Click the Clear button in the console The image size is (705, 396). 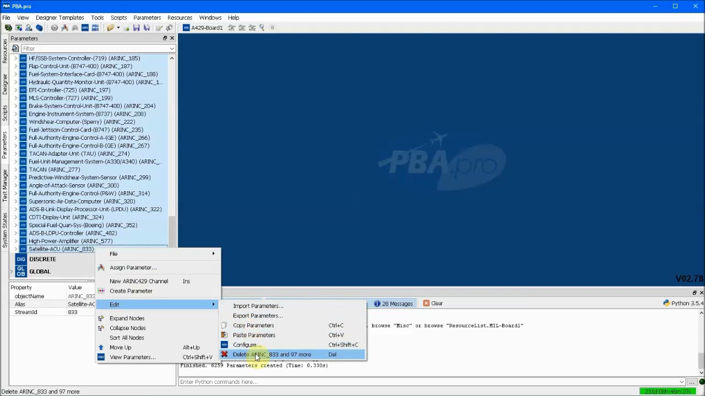(x=433, y=303)
